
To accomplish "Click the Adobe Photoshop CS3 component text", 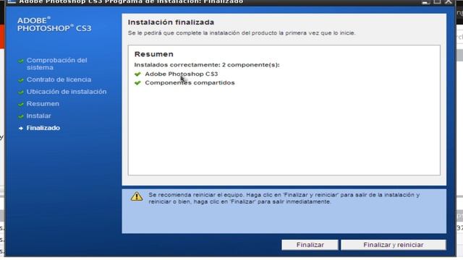I will [182, 74].
